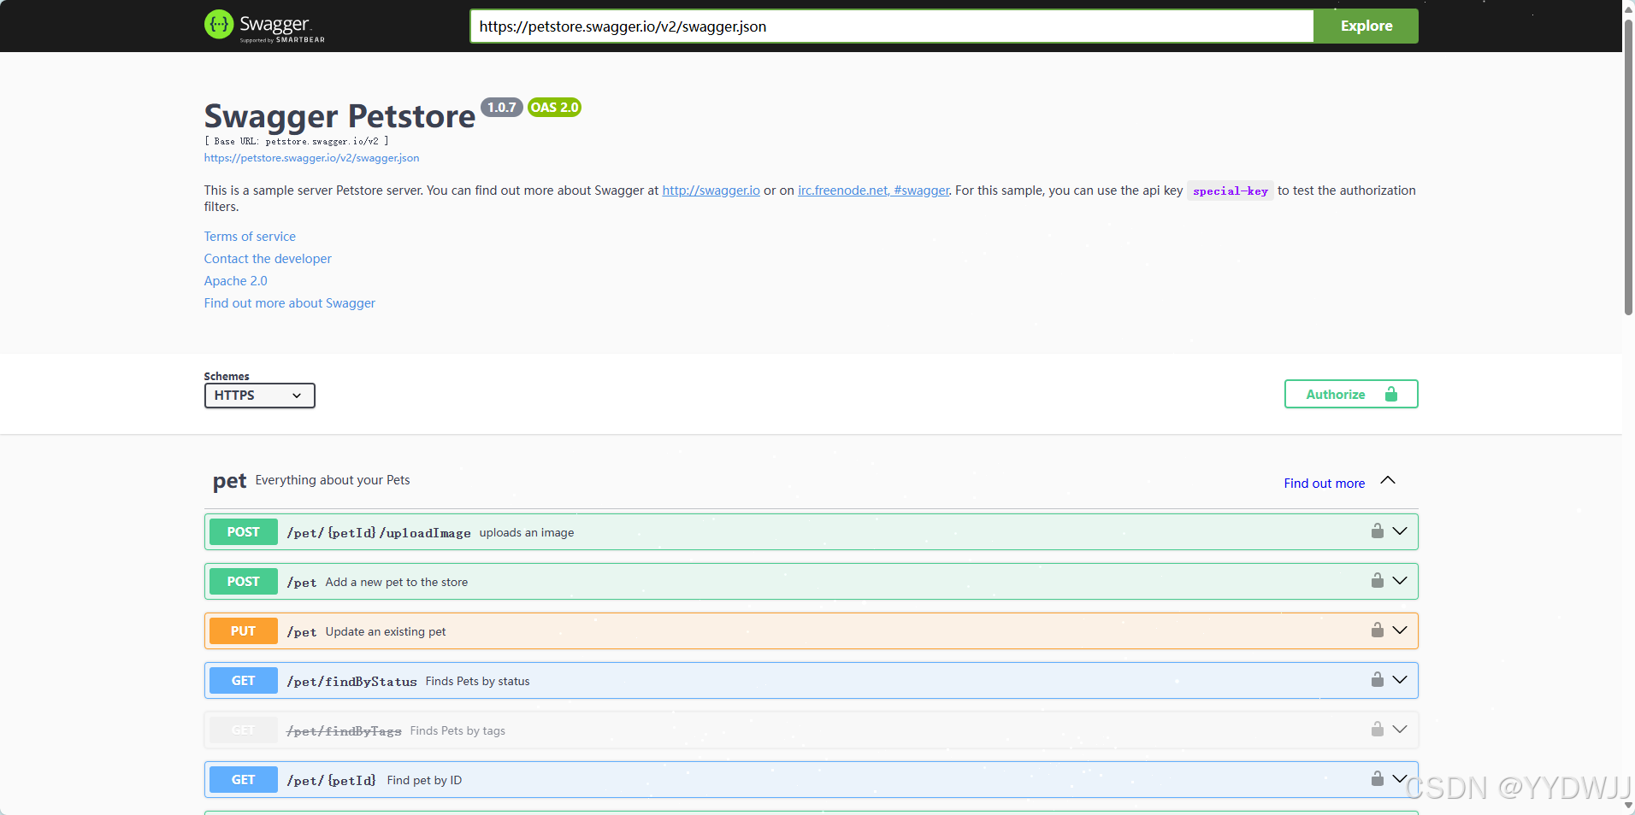1635x815 pixels.
Task: Click lock icon on PUT /pet row
Action: (x=1377, y=630)
